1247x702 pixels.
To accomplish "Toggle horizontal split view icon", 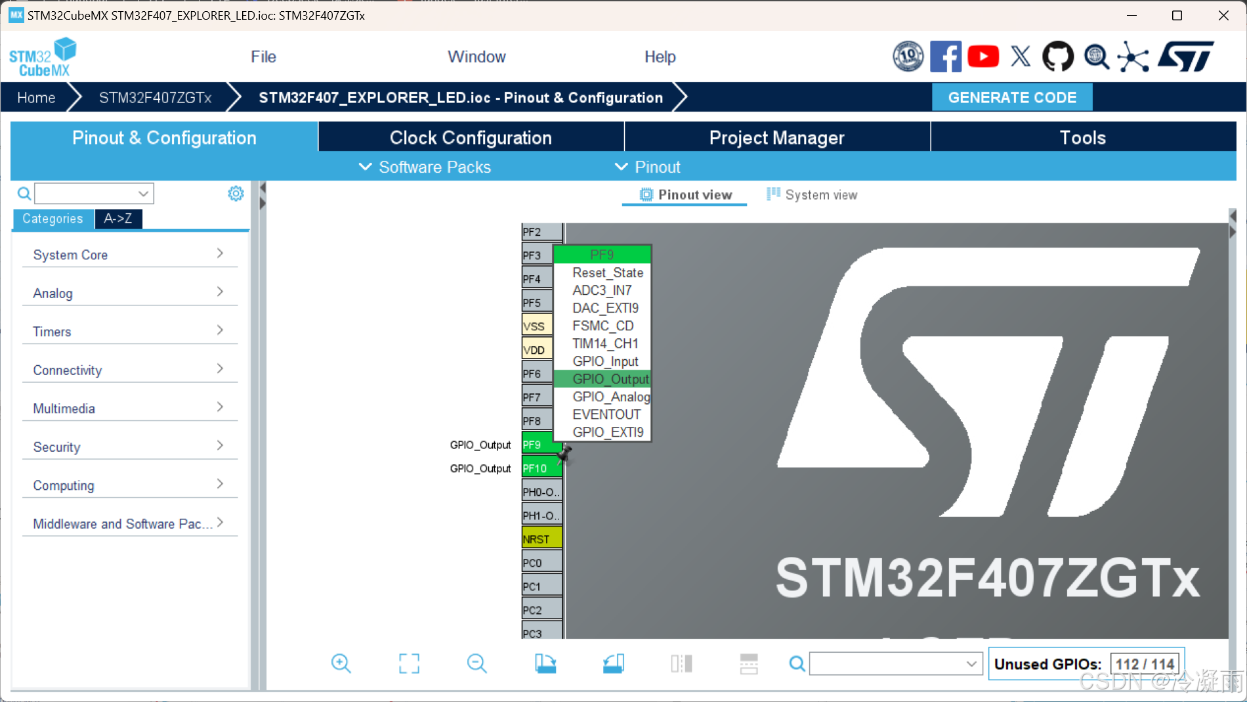I will pyautogui.click(x=749, y=663).
